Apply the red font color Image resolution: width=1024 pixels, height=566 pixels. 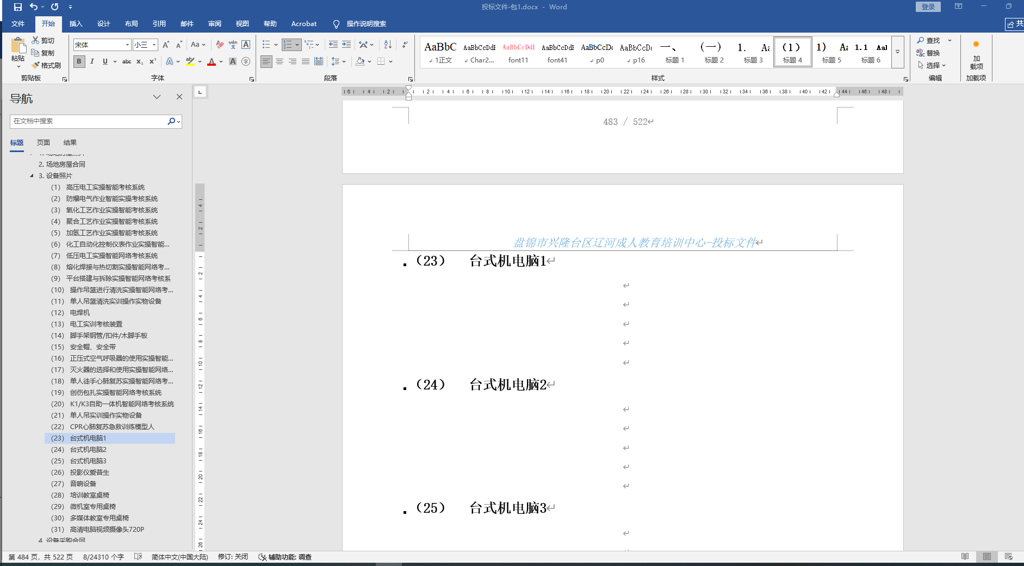[212, 61]
